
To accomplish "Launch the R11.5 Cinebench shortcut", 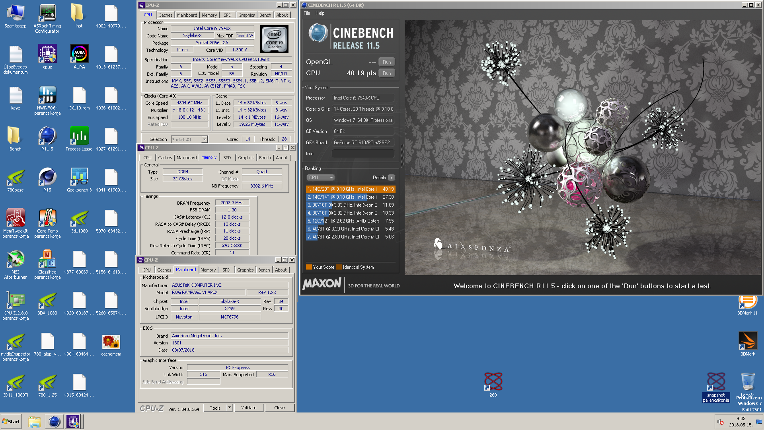I will click(x=47, y=139).
